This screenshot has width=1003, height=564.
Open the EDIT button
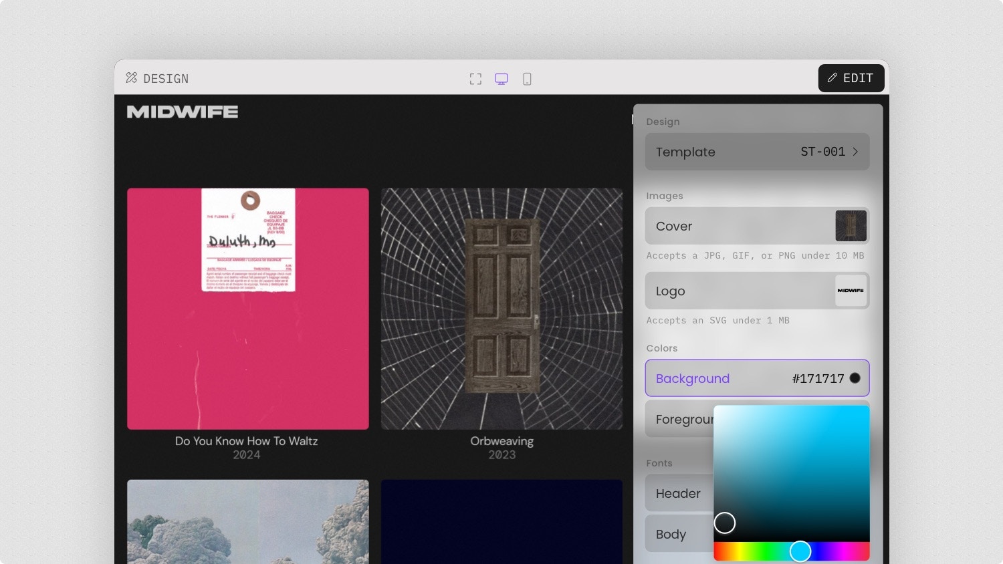point(851,78)
